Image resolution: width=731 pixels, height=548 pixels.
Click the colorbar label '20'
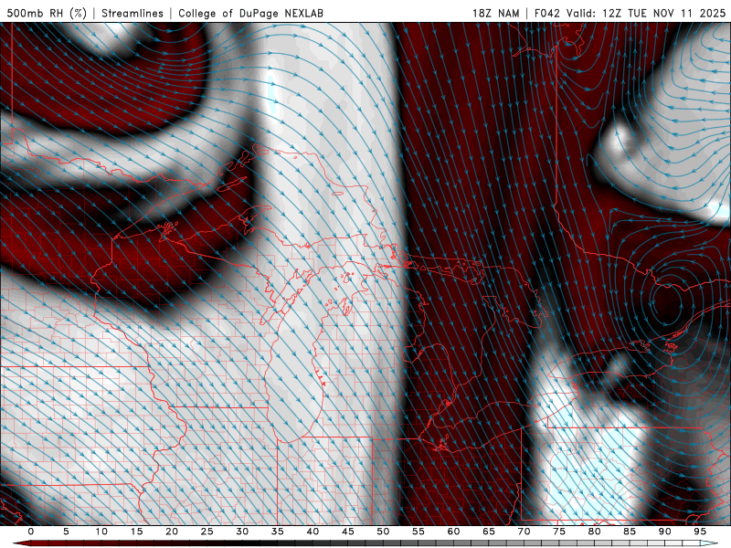(172, 532)
